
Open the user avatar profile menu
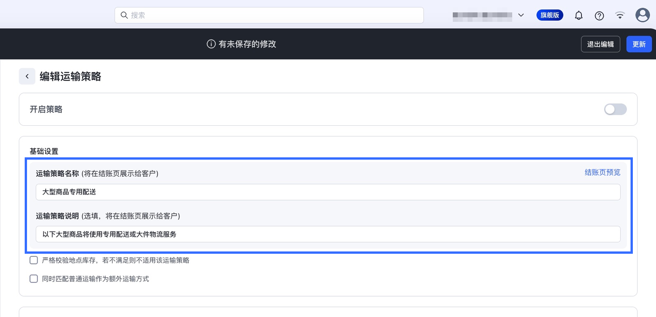pyautogui.click(x=642, y=15)
